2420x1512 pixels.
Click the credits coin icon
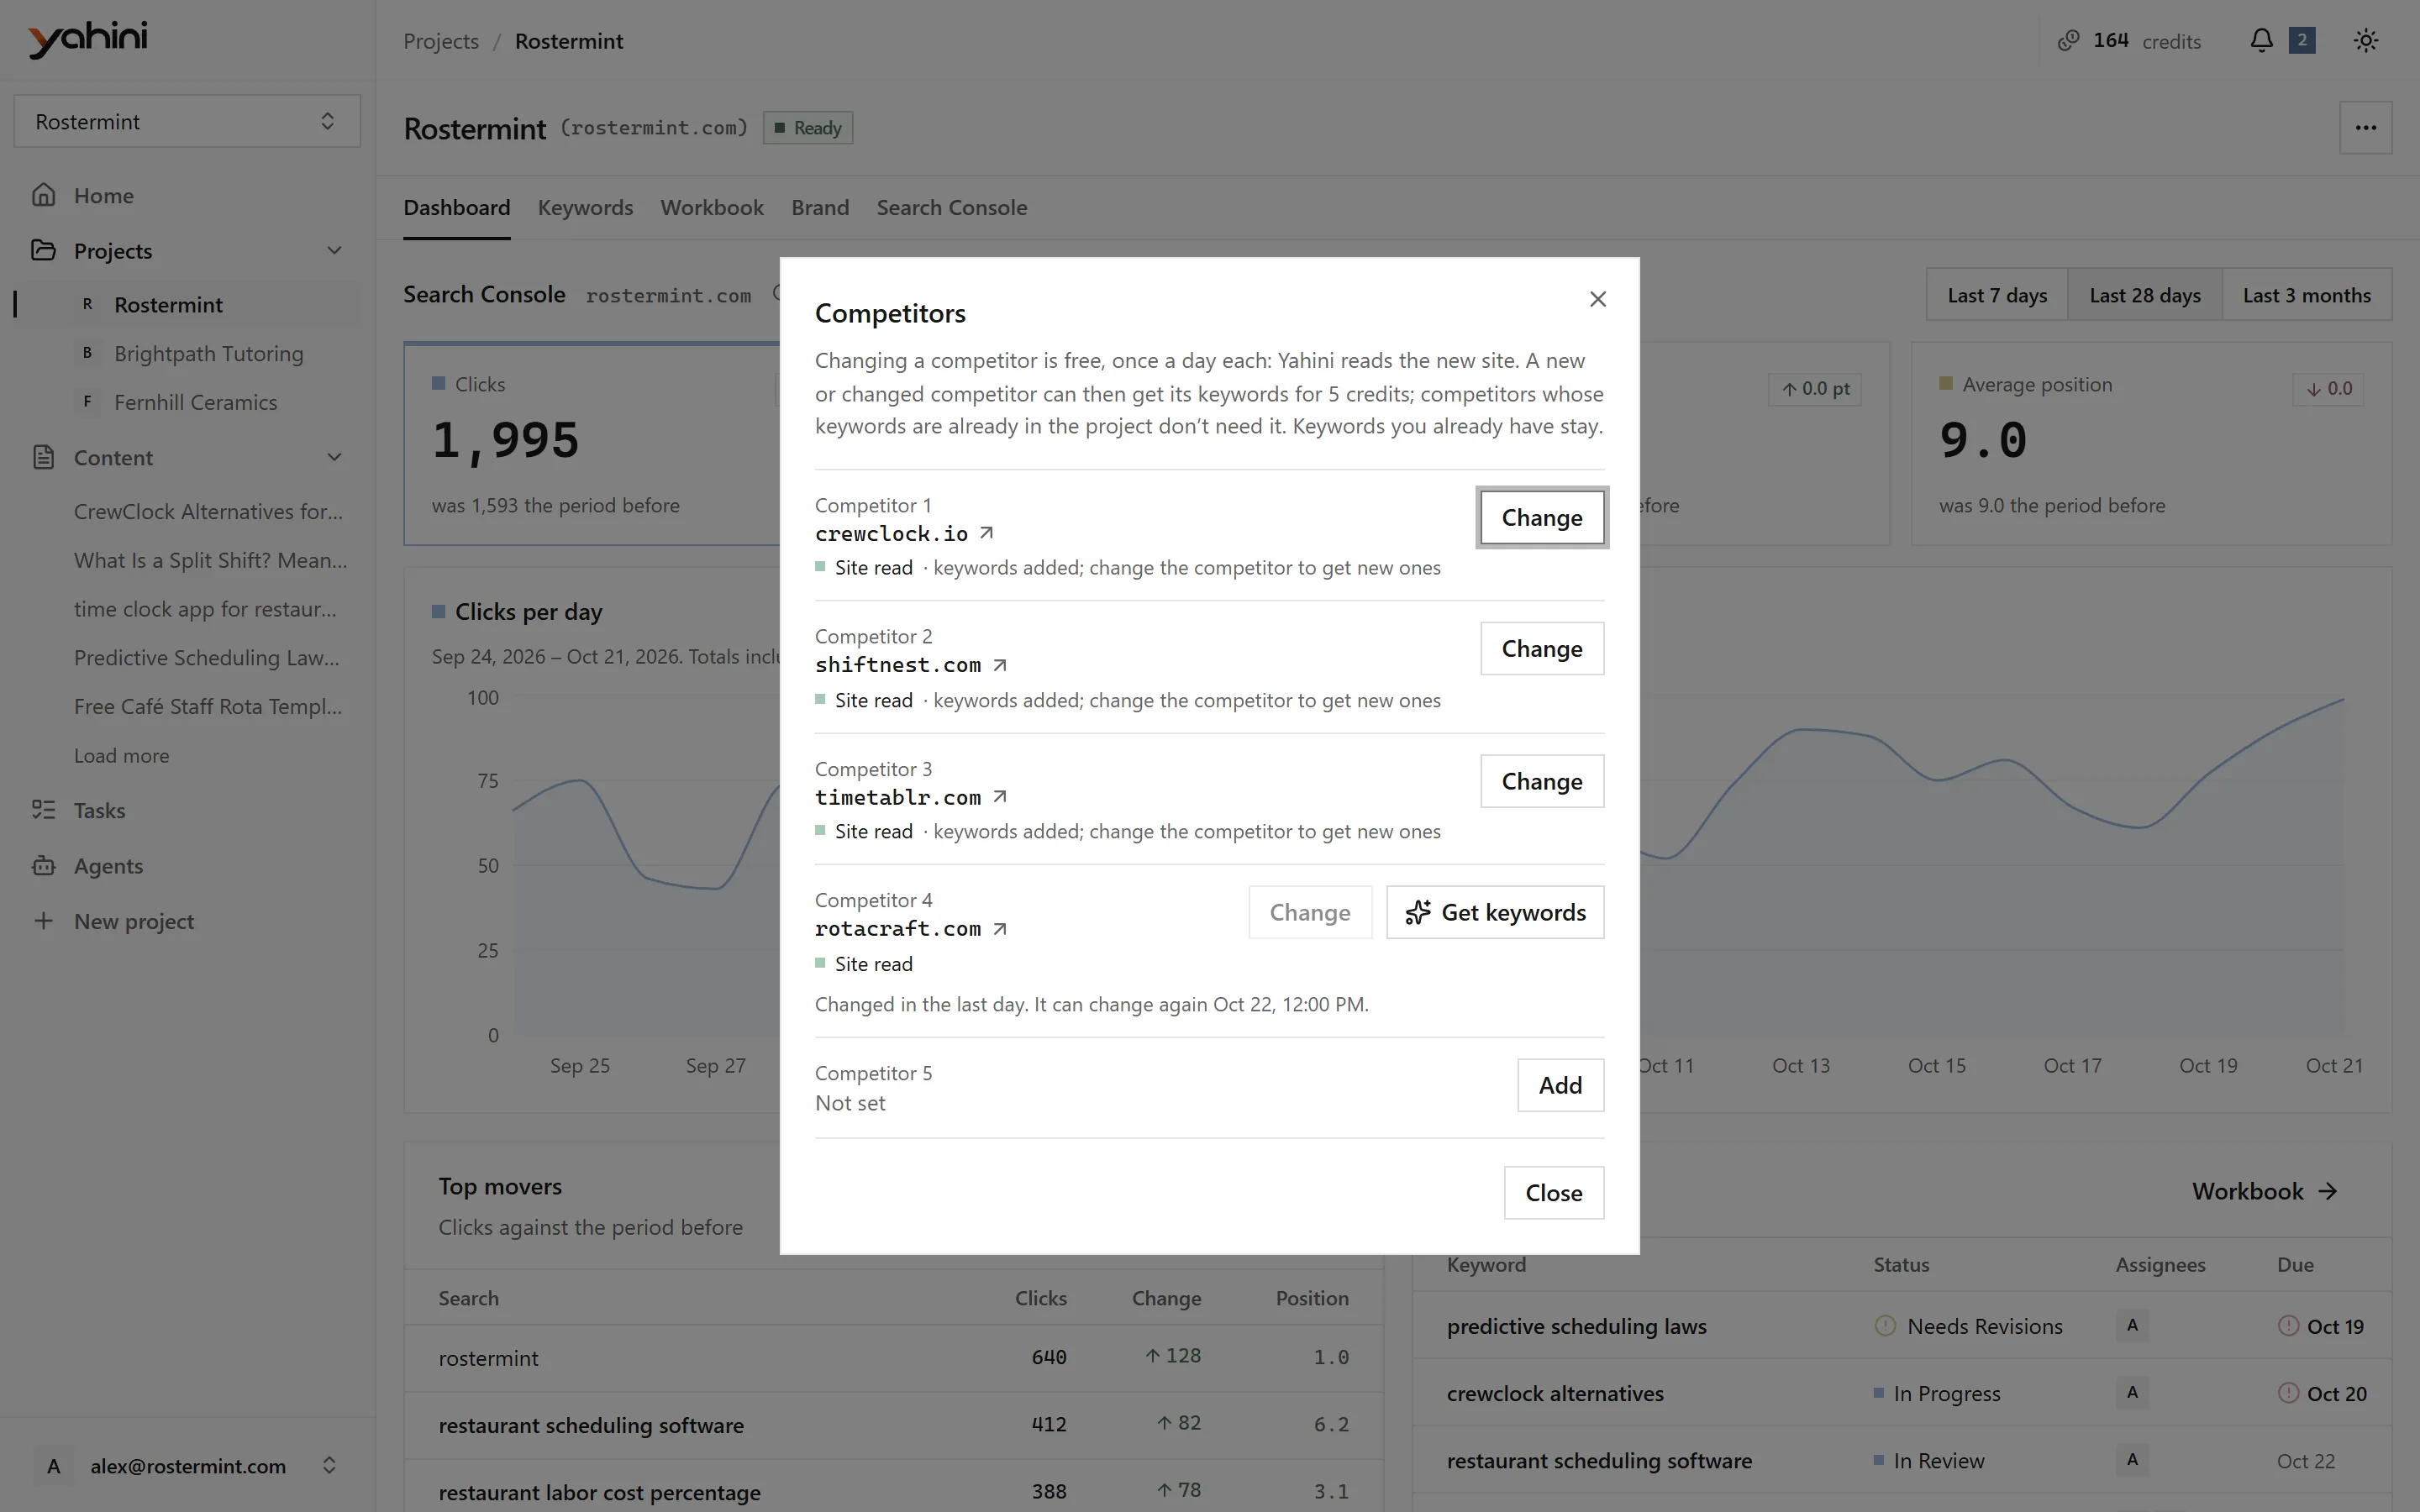[x=2068, y=41]
